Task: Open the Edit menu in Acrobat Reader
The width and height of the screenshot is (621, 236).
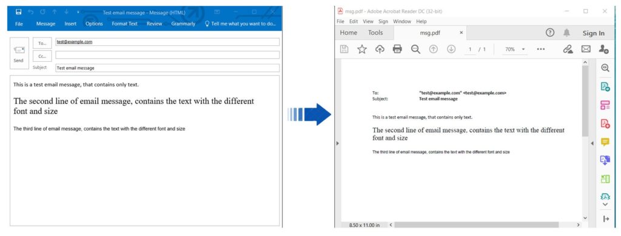Action: (x=354, y=21)
